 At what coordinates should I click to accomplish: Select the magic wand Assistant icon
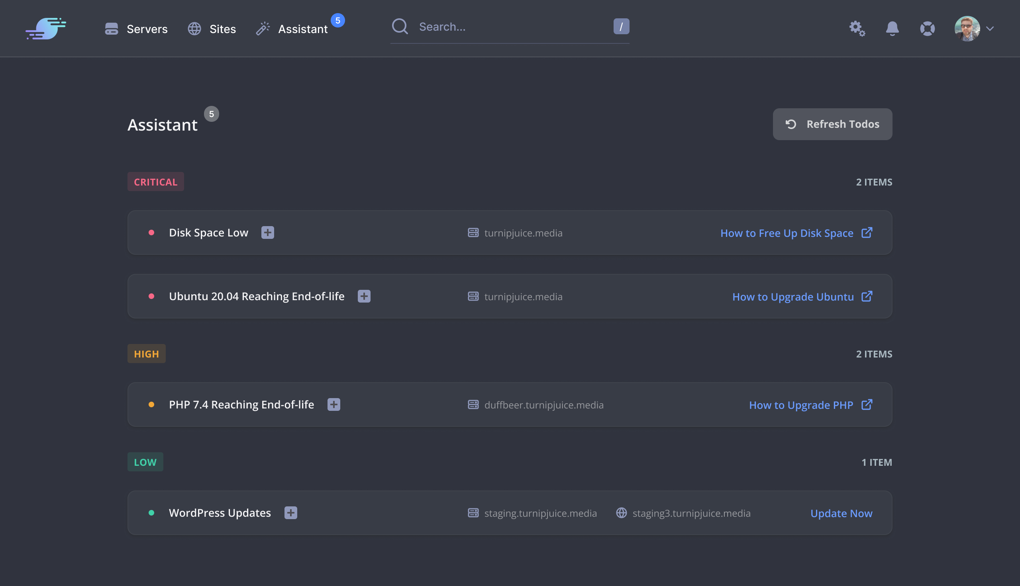tap(263, 28)
